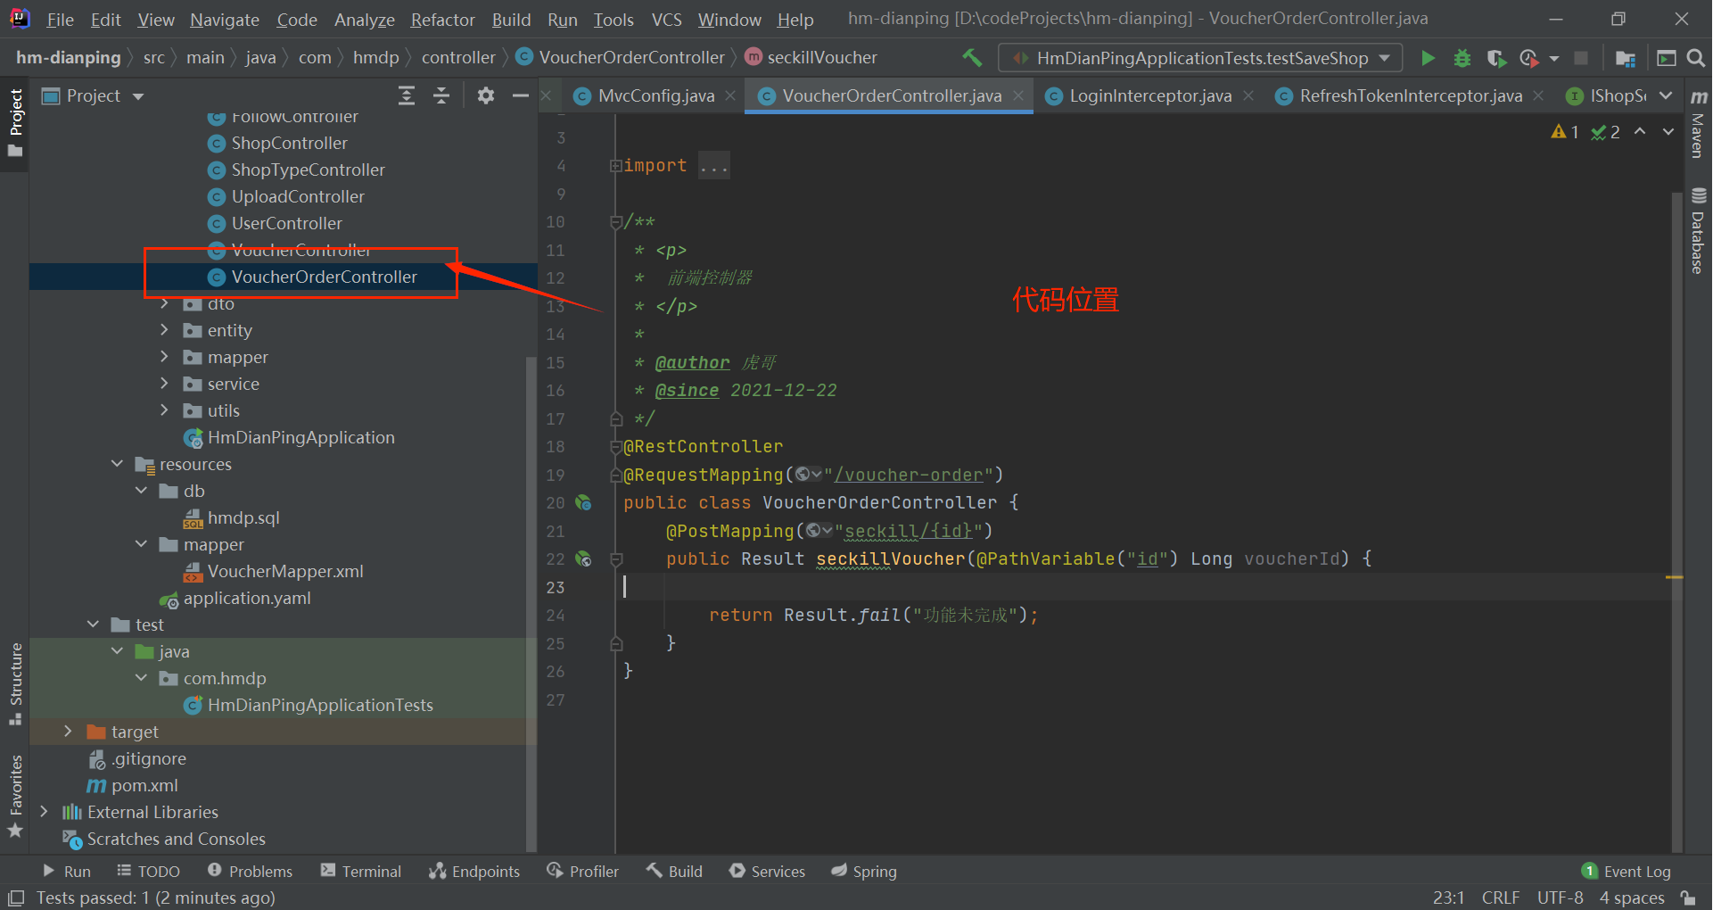Open the Maven tool window
Image resolution: width=1713 pixels, height=910 pixels.
click(1699, 123)
